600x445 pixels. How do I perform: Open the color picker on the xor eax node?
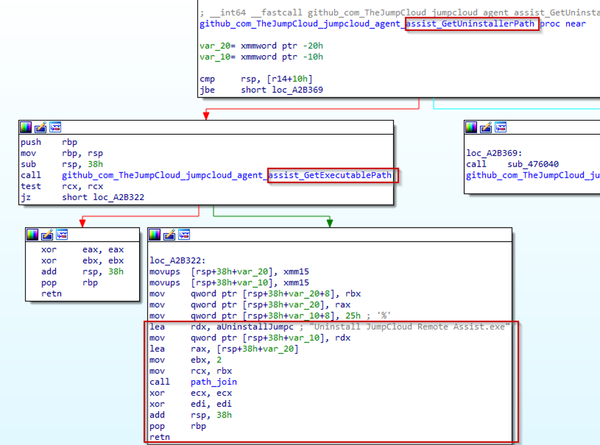point(31,234)
